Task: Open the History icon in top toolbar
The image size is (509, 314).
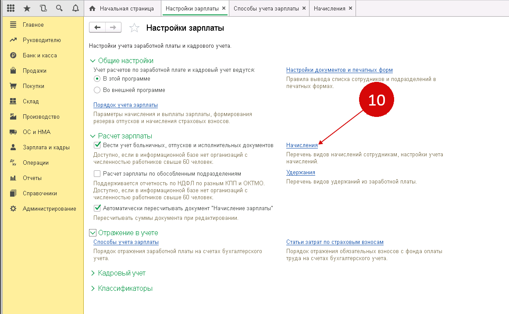Action: click(43, 8)
